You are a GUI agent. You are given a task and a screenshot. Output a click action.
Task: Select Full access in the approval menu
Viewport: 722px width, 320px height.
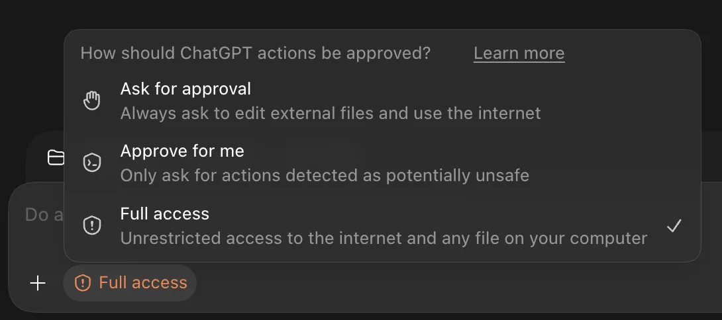point(382,225)
